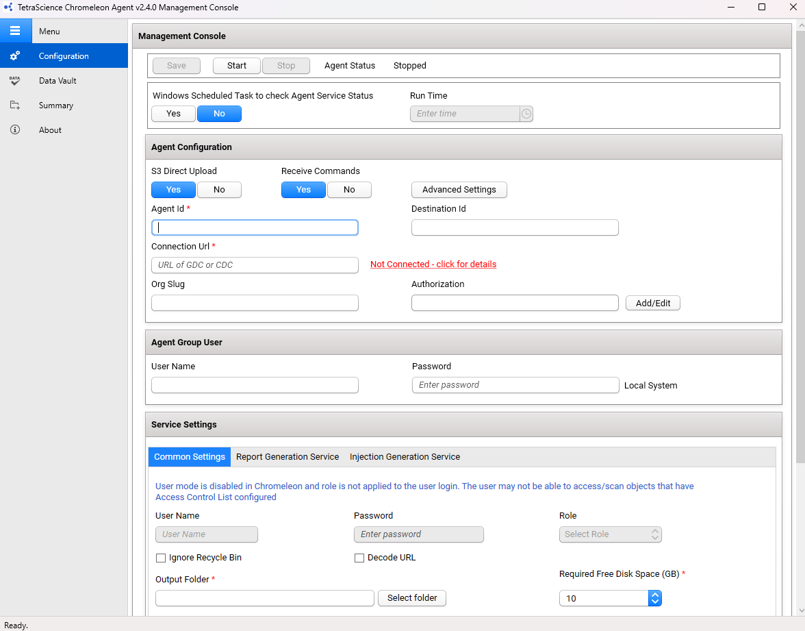Click the Data Vault icon
The image size is (805, 631).
[x=15, y=81]
